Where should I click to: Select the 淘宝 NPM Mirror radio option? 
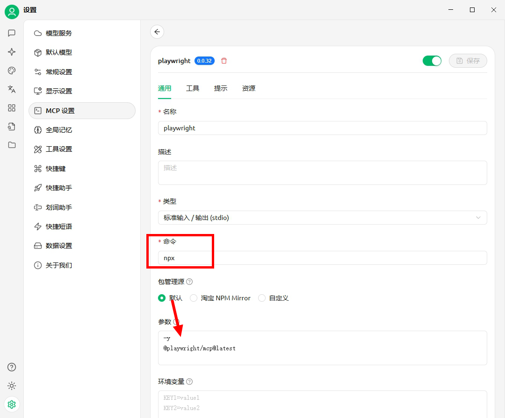(x=193, y=298)
